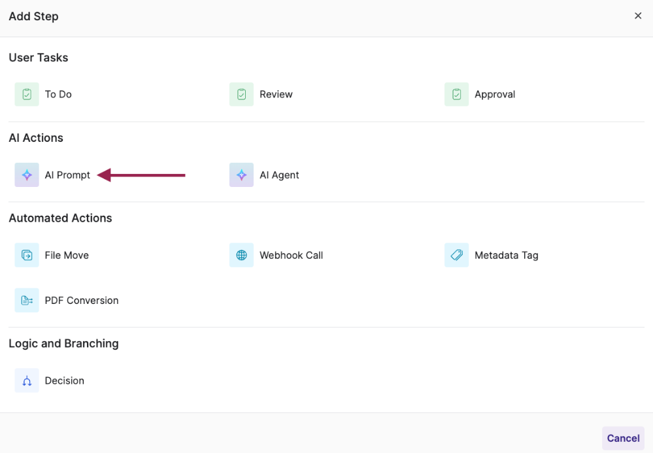The width and height of the screenshot is (653, 453).
Task: Click the To Do clipboard icon
Action: (x=27, y=94)
